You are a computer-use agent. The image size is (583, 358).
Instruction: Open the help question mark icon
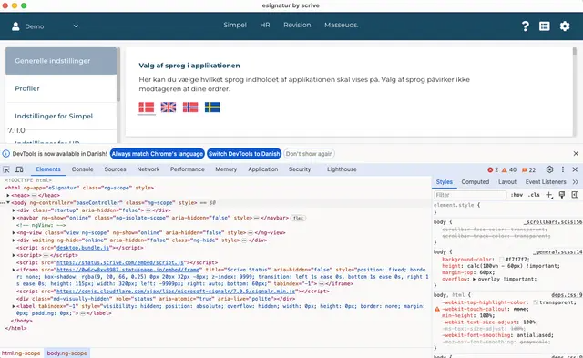pos(525,26)
